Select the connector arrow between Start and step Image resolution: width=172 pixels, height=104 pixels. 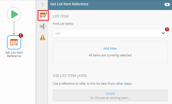point(14,28)
